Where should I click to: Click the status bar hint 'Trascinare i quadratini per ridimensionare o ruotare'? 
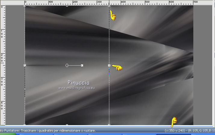click(x=58, y=131)
